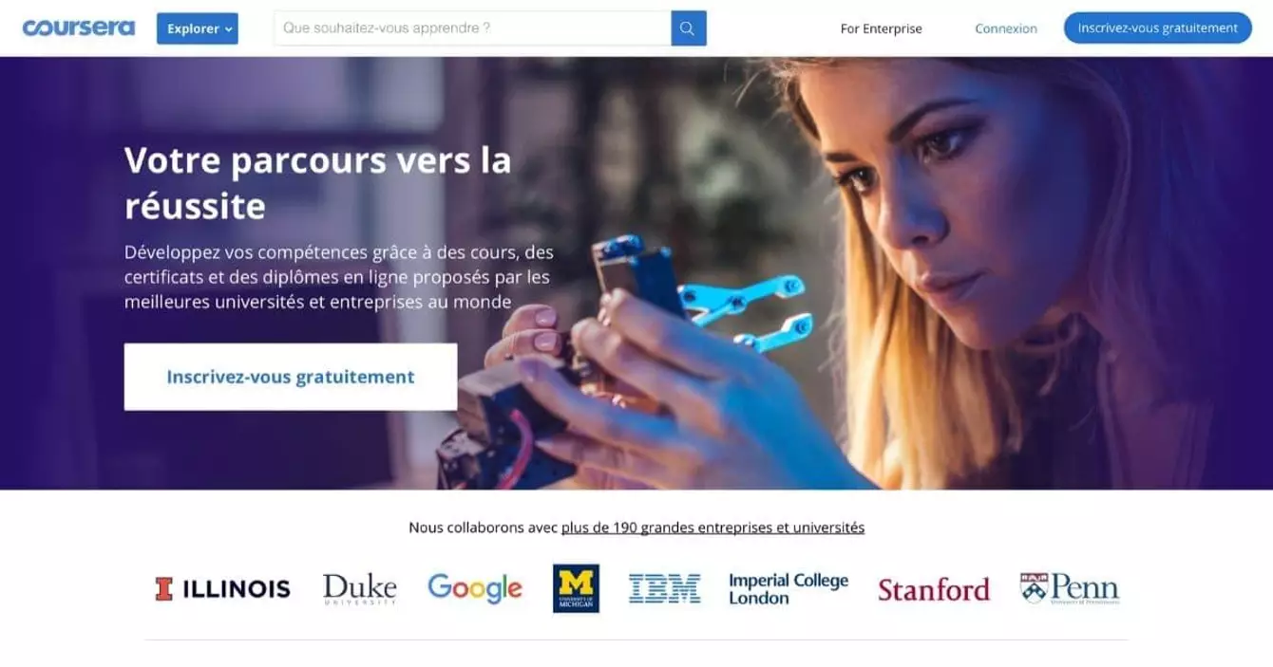Screen dimensions: 1273x667
Task: Follow 'plus de 190 grandes entreprises' link
Action: (712, 527)
